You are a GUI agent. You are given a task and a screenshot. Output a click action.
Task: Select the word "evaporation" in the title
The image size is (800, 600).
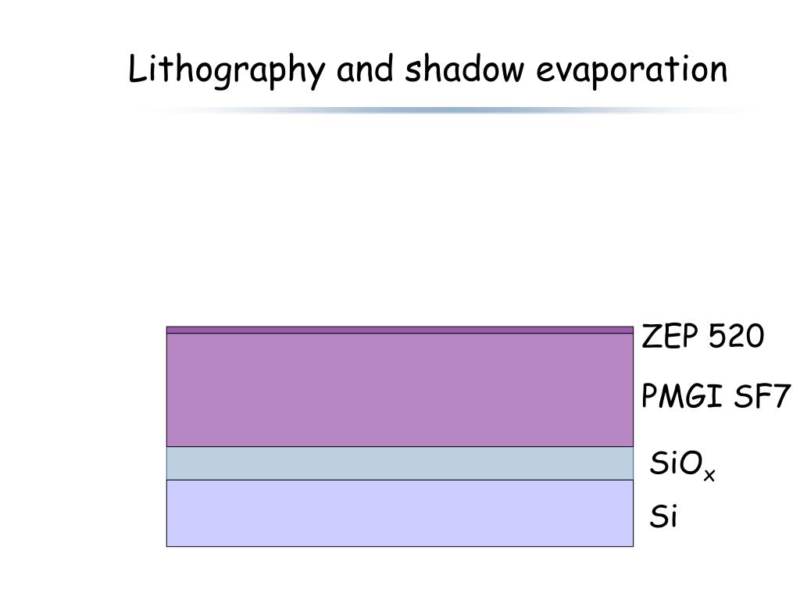631,71
